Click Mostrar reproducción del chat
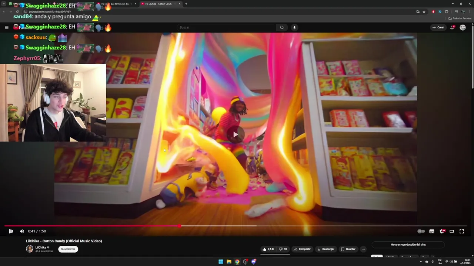This screenshot has height=266, width=474. click(x=408, y=245)
